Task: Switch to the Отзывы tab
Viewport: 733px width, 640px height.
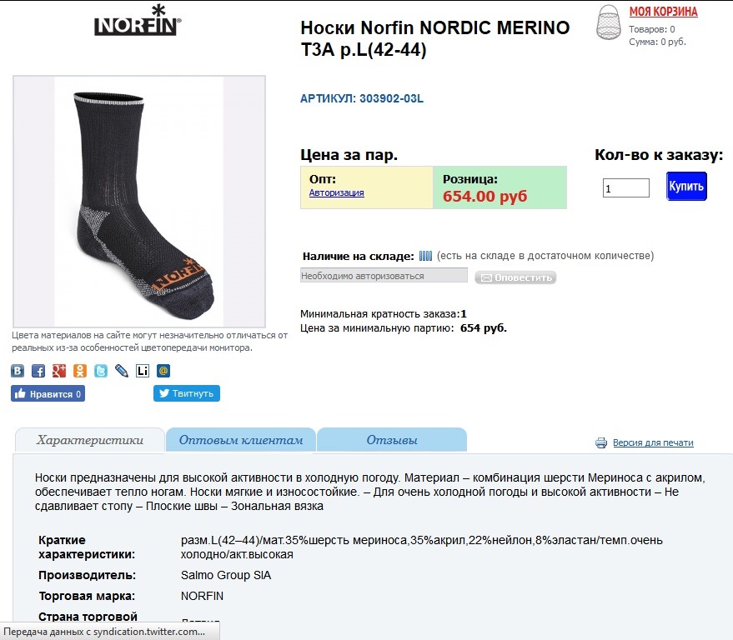Action: tap(392, 440)
